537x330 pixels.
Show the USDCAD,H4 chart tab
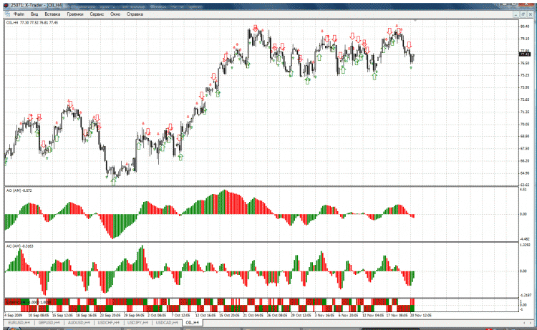[168, 323]
